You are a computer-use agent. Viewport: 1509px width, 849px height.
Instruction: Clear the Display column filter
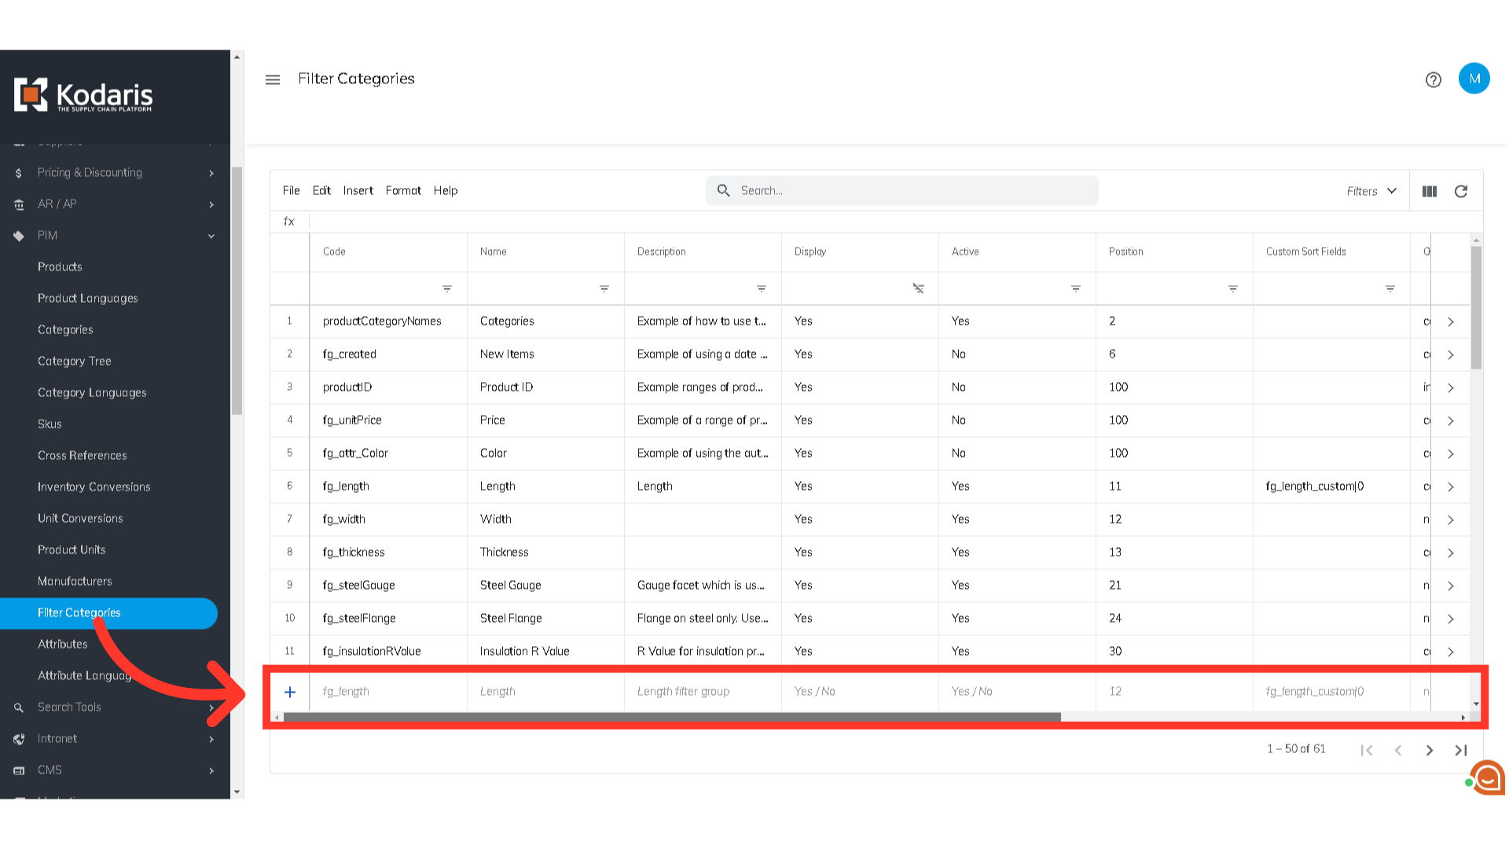[x=918, y=289]
